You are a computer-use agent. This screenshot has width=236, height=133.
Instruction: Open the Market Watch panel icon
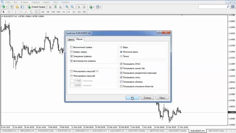pyautogui.click(x=12, y=7)
